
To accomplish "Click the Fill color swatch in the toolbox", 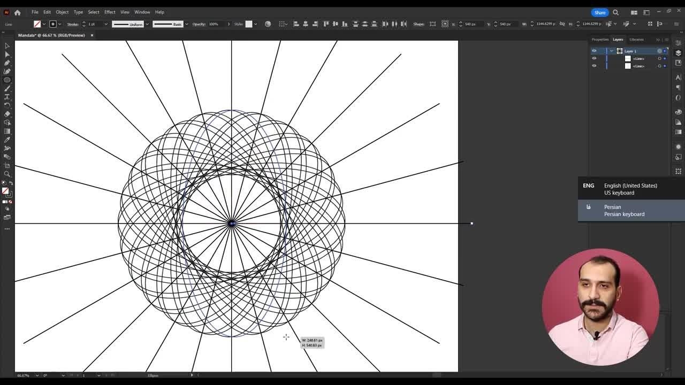I will pos(5,191).
